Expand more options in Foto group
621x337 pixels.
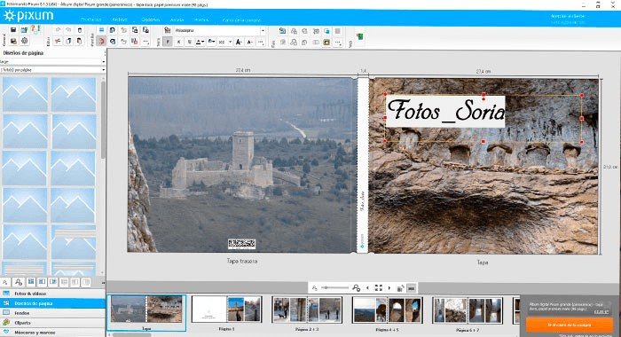pyautogui.click(x=338, y=42)
